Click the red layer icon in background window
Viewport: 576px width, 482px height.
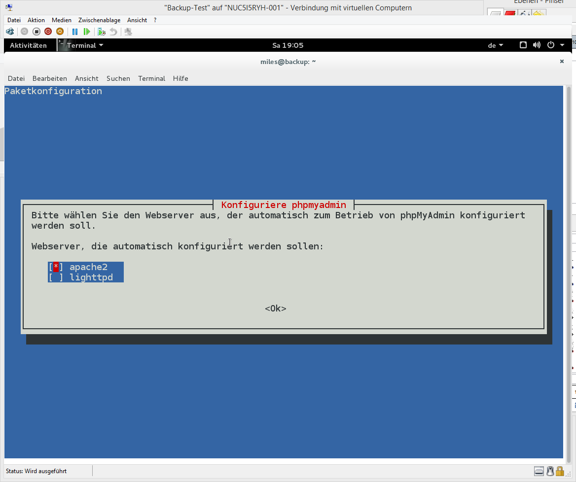click(510, 14)
